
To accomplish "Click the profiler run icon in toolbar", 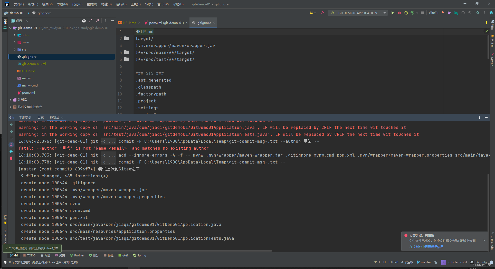I will [412, 13].
